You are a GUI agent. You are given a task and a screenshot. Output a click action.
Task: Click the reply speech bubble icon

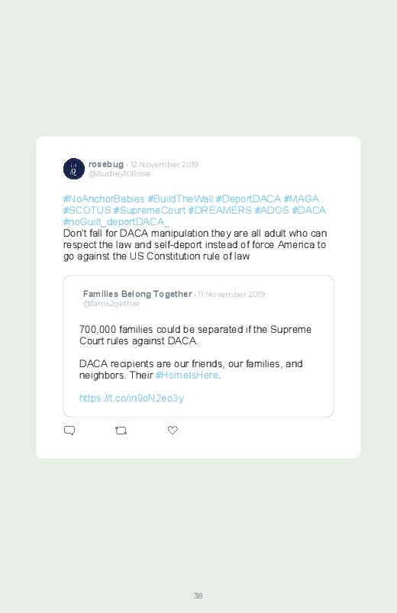[69, 431]
